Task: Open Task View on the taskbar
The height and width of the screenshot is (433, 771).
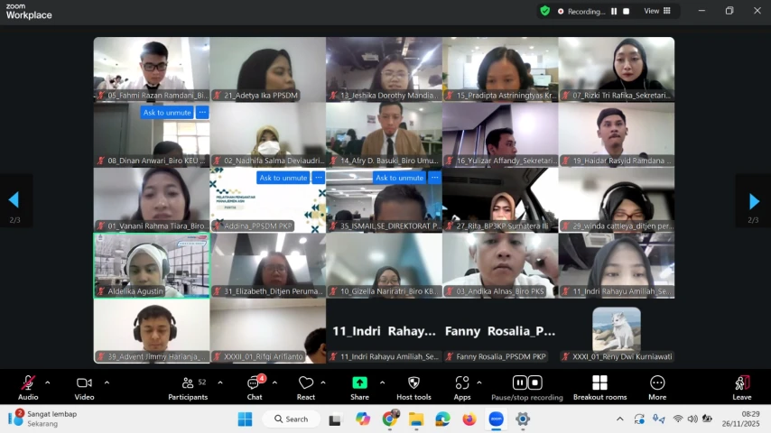Action: [x=335, y=419]
